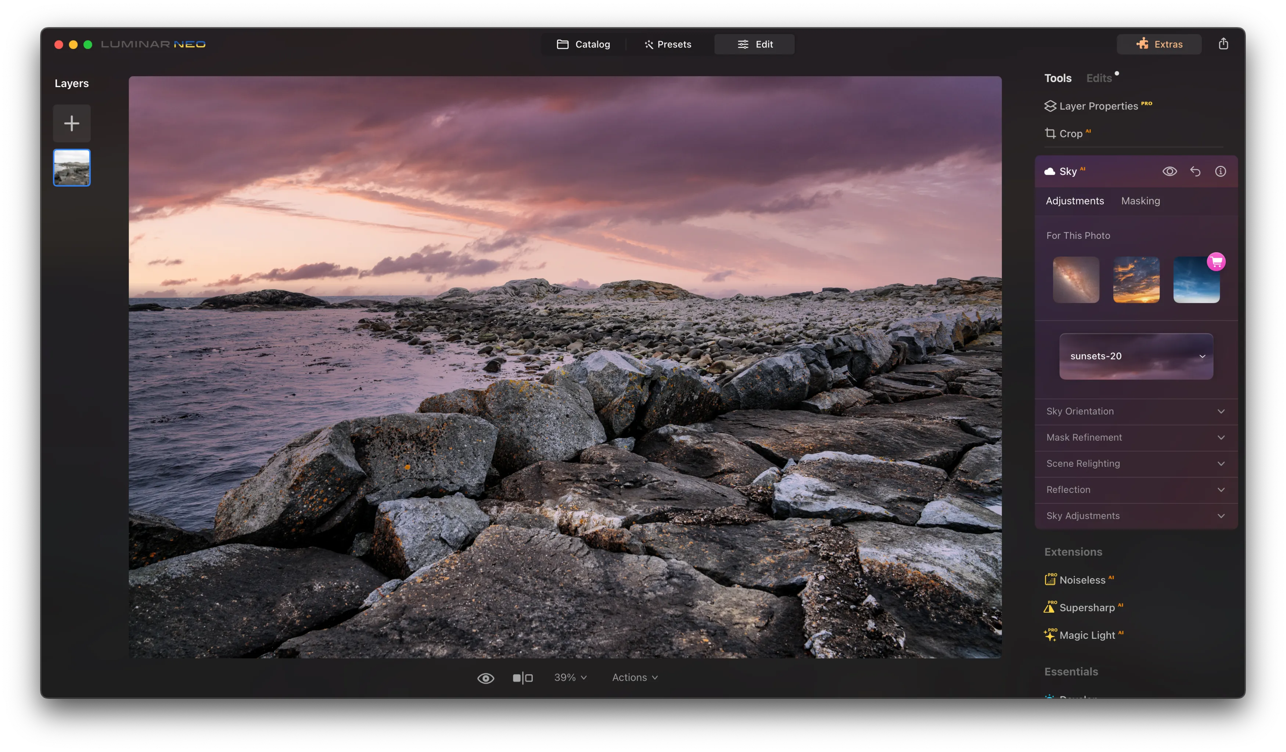This screenshot has width=1286, height=752.
Task: Reset the Sky tool adjustments
Action: (1195, 172)
